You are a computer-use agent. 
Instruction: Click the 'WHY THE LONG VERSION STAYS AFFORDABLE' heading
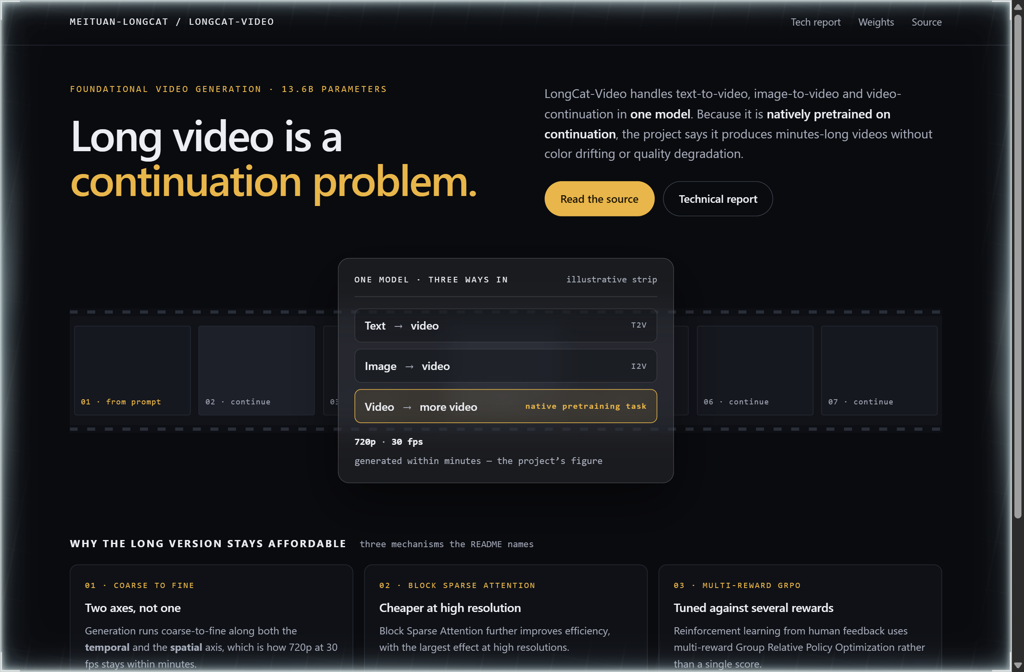(208, 544)
